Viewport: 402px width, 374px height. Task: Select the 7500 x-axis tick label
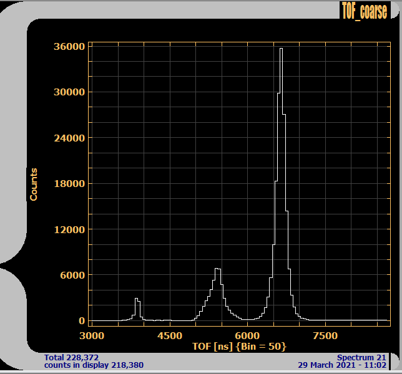point(325,336)
